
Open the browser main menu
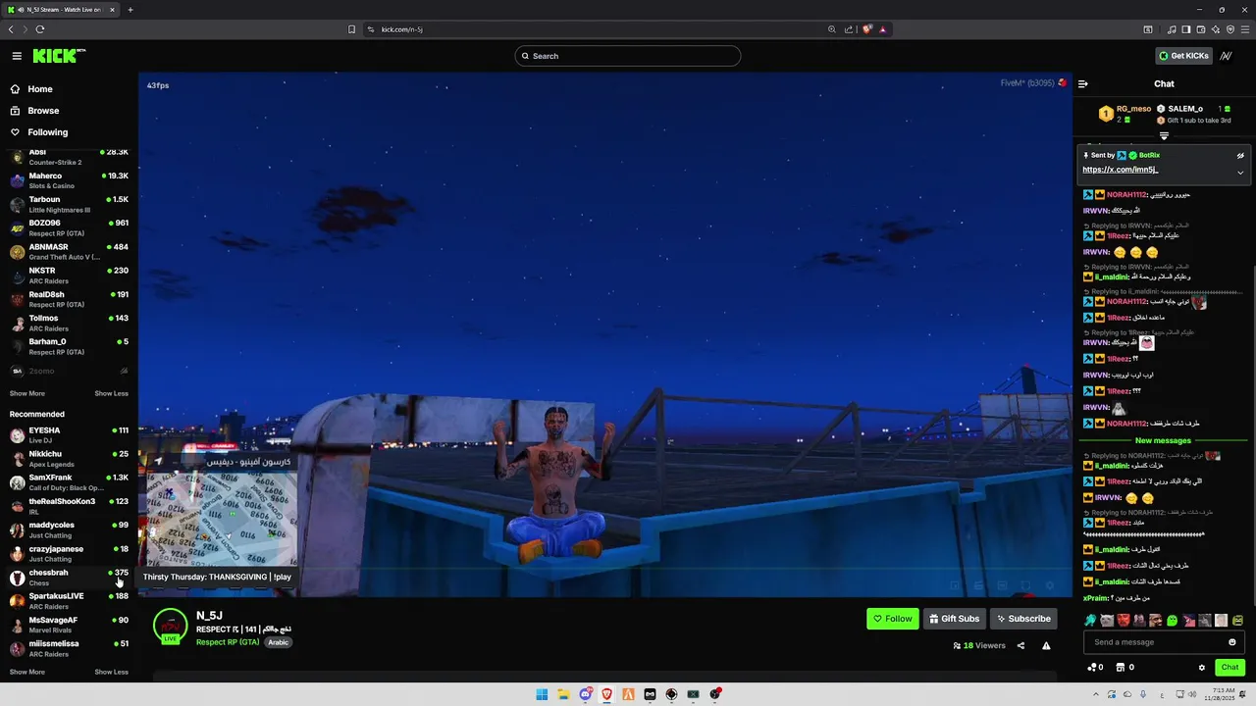click(1244, 29)
